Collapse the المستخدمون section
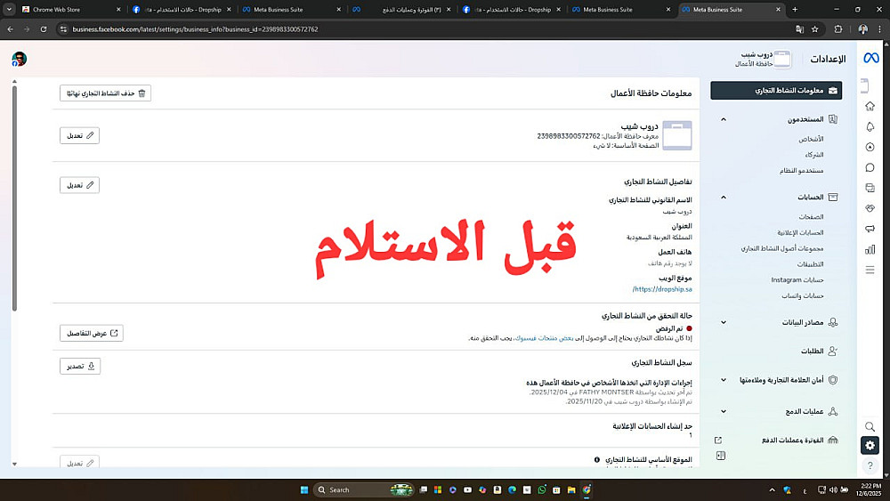This screenshot has width=890, height=501. click(x=723, y=119)
